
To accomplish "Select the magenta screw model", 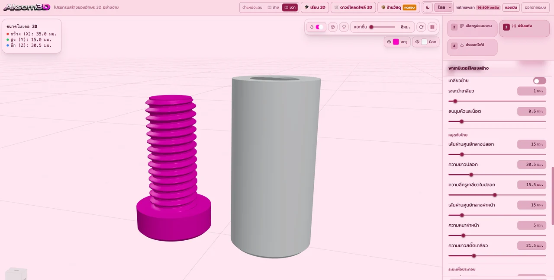I will (173, 169).
